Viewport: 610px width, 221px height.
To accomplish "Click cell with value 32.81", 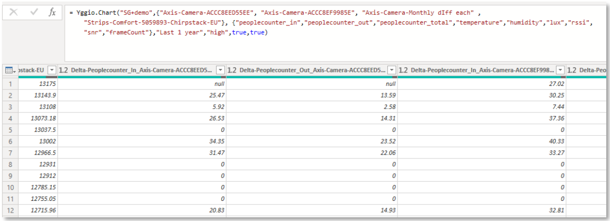I will coord(482,210).
